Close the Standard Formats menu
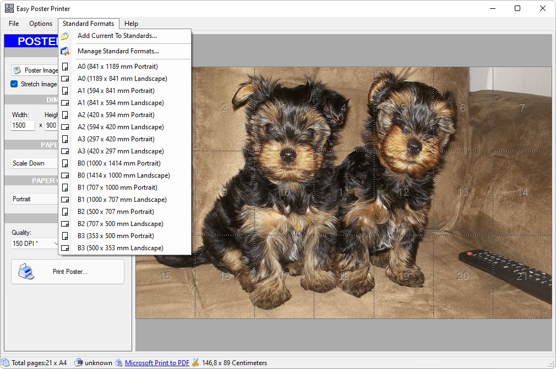 89,24
